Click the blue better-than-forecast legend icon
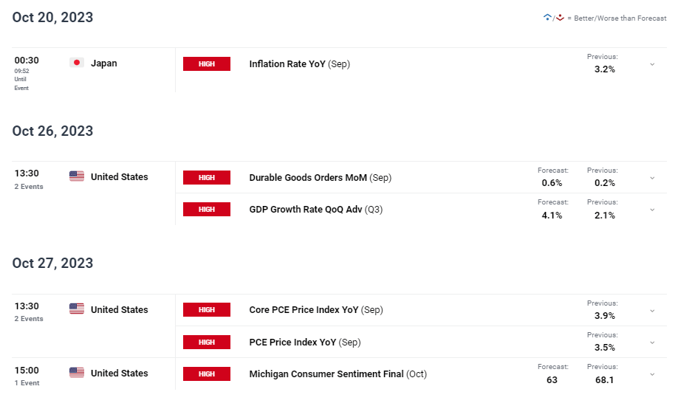The image size is (695, 406). [547, 18]
